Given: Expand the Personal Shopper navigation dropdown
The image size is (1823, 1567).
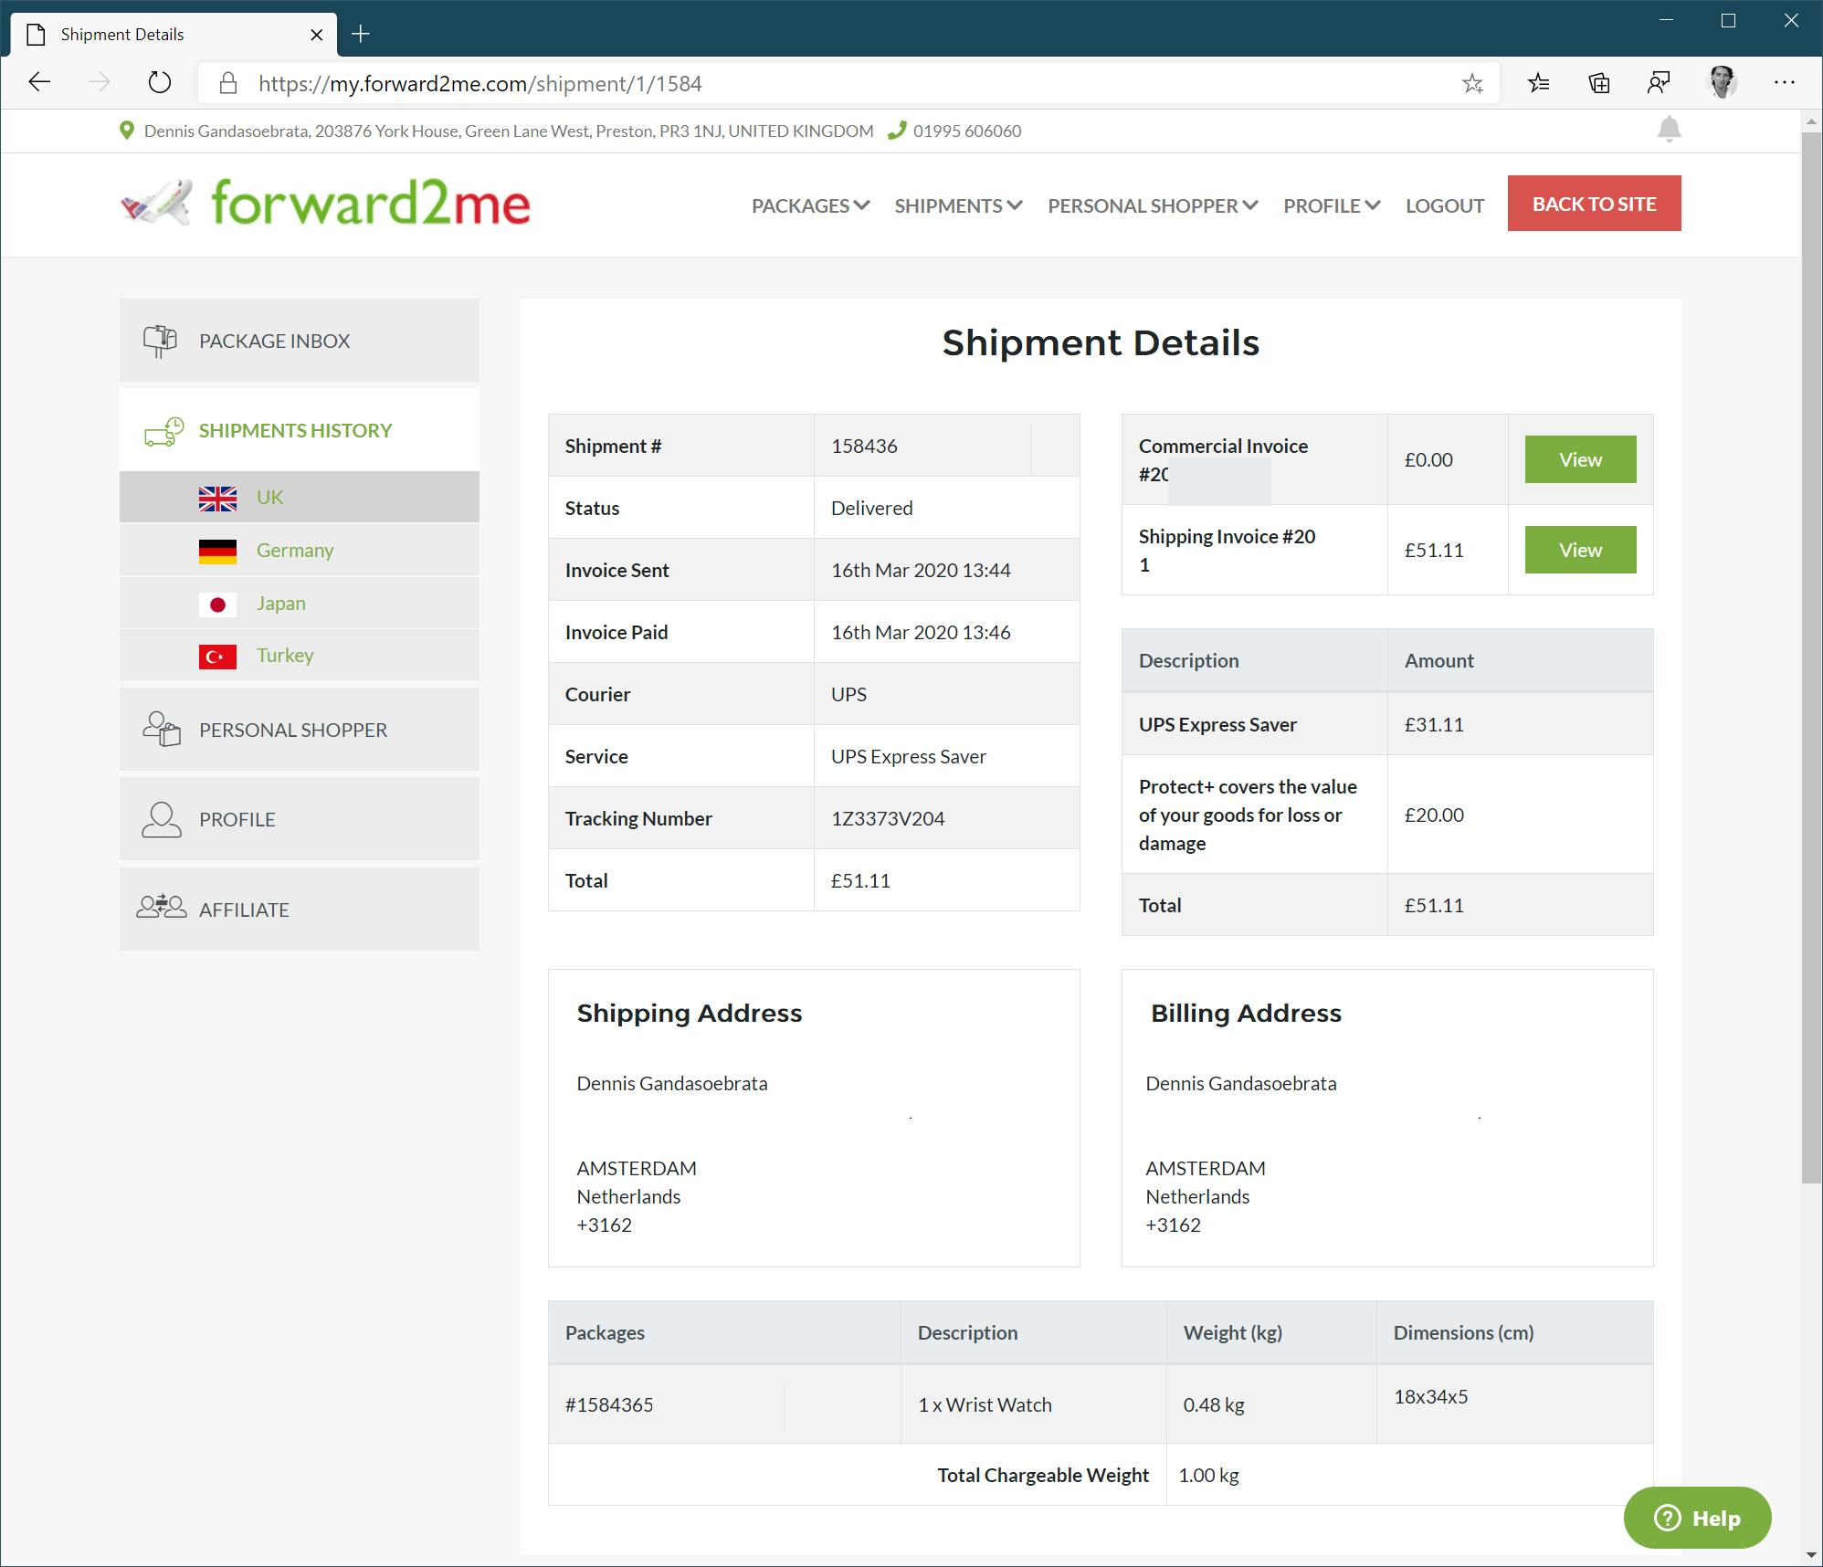Looking at the screenshot, I should (1152, 205).
